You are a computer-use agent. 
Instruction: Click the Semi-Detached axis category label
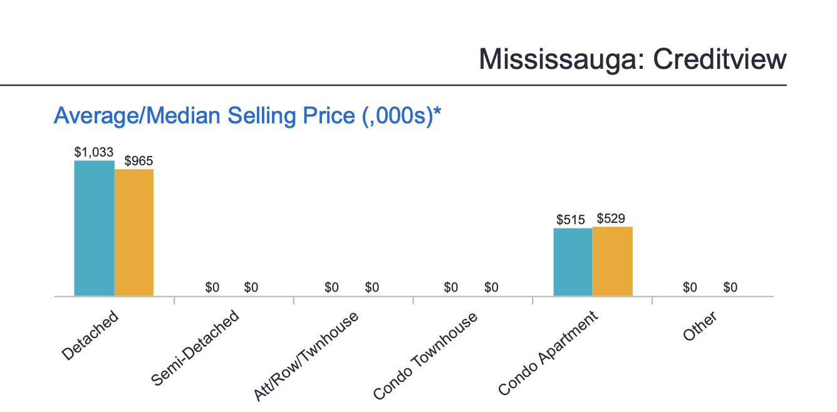pos(195,348)
